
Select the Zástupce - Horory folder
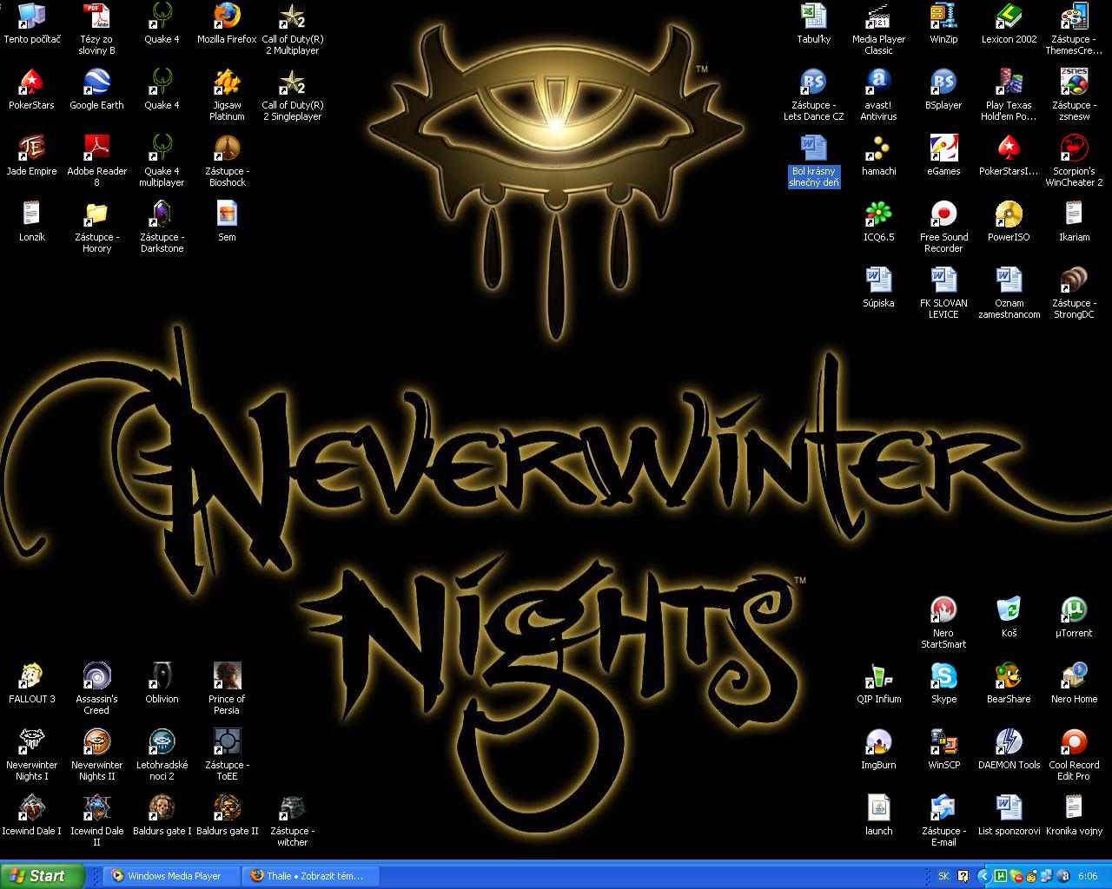[96, 214]
